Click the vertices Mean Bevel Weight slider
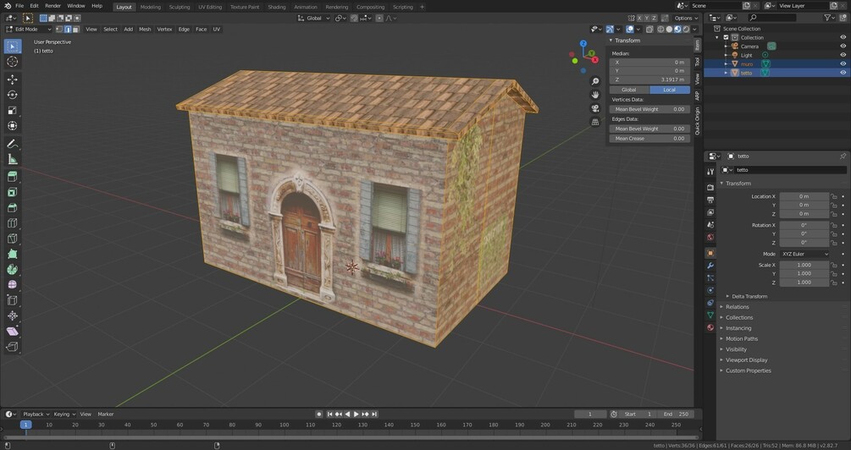The height and width of the screenshot is (450, 851). pos(649,109)
